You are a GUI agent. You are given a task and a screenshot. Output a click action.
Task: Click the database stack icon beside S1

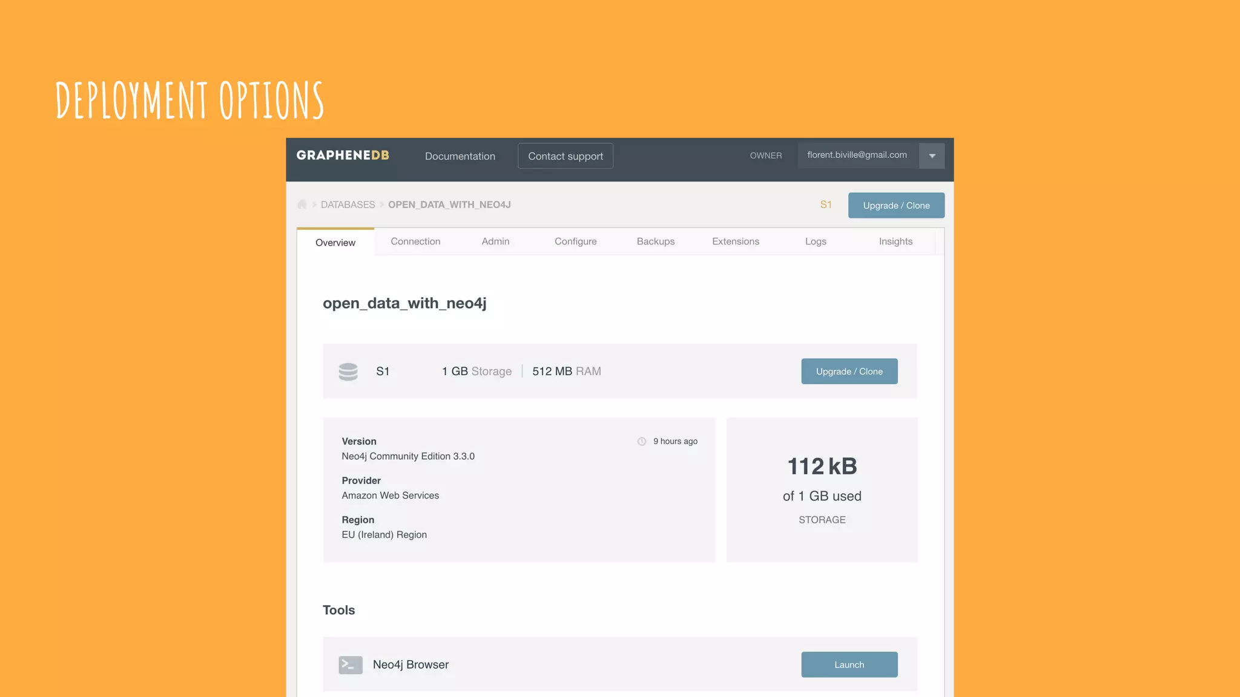348,371
